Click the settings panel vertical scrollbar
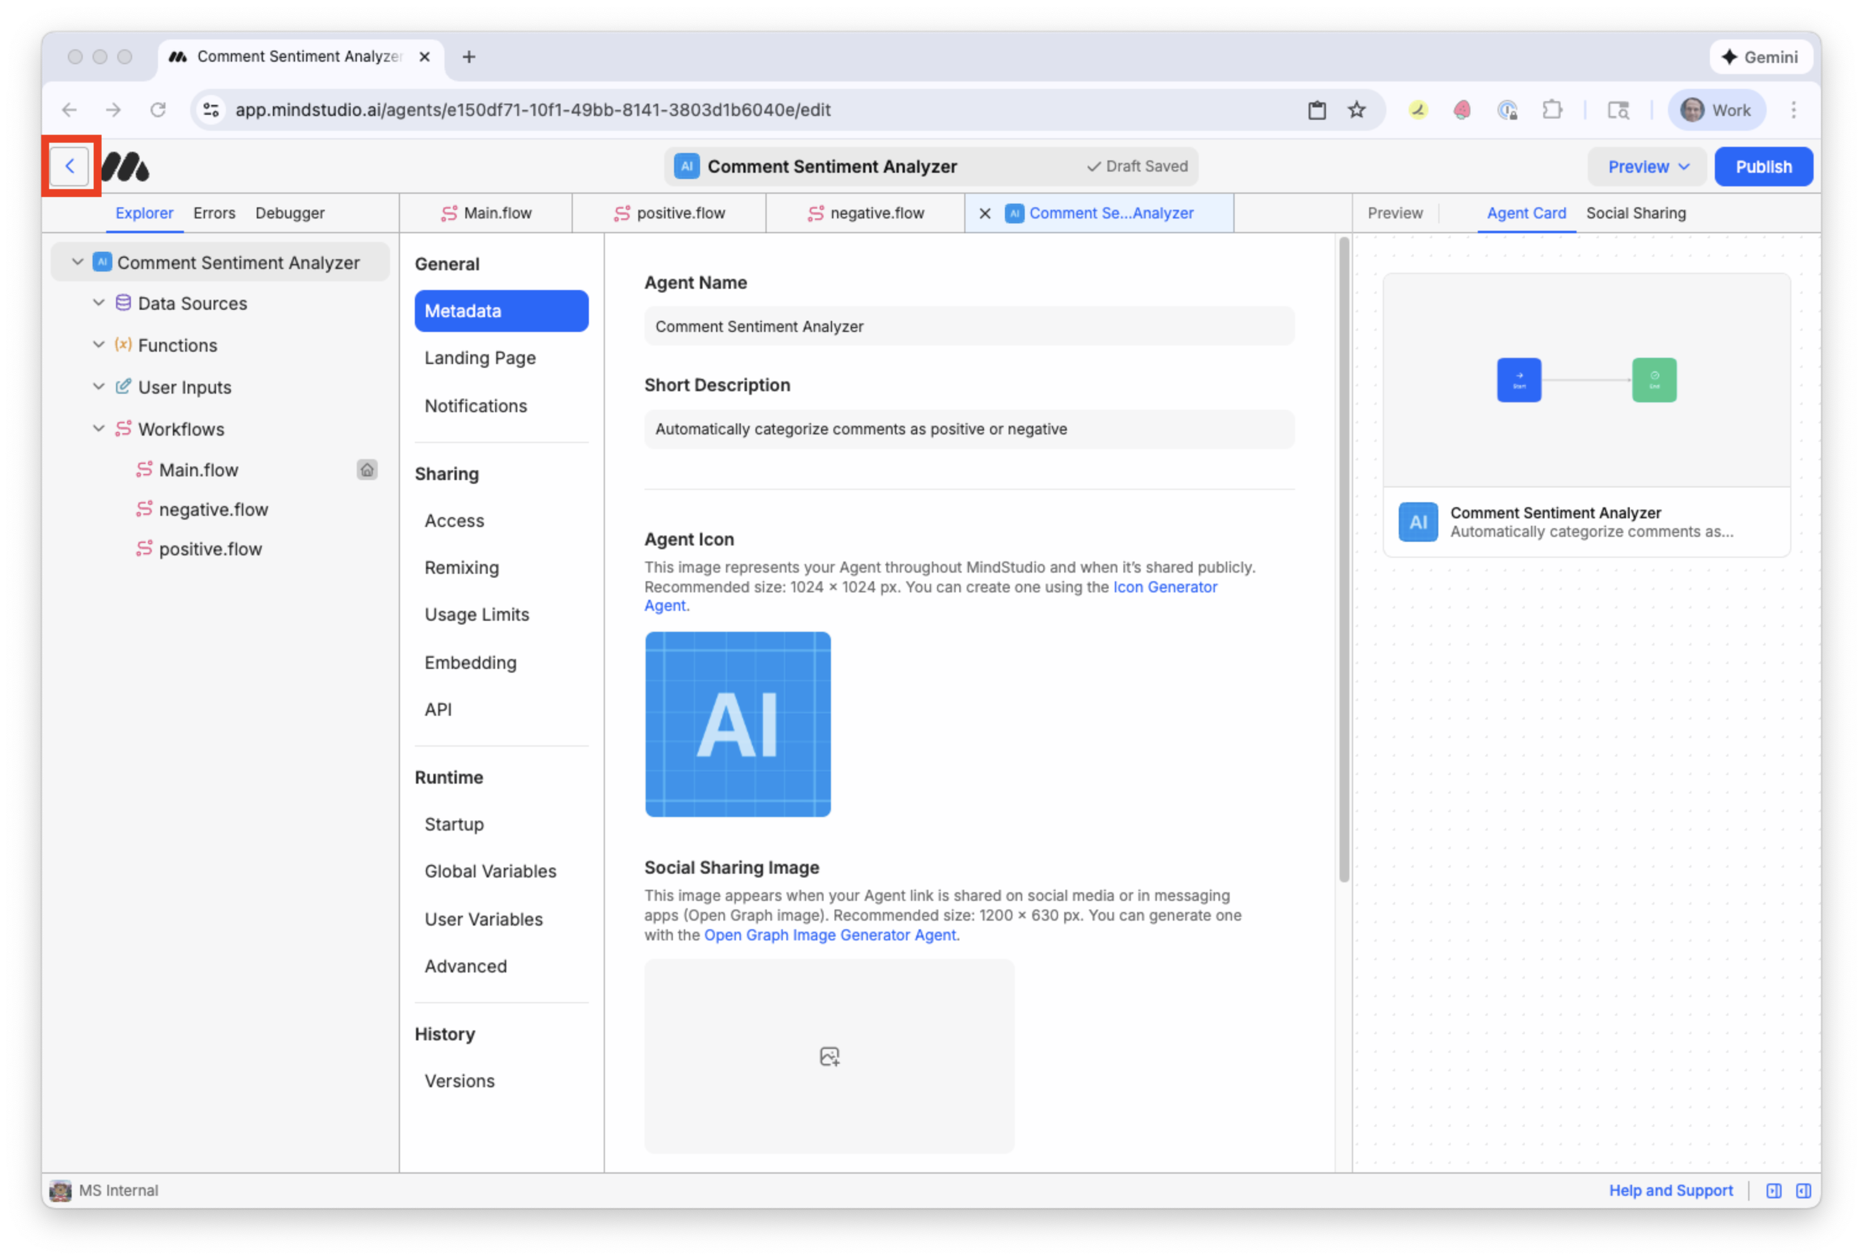 [x=1343, y=561]
